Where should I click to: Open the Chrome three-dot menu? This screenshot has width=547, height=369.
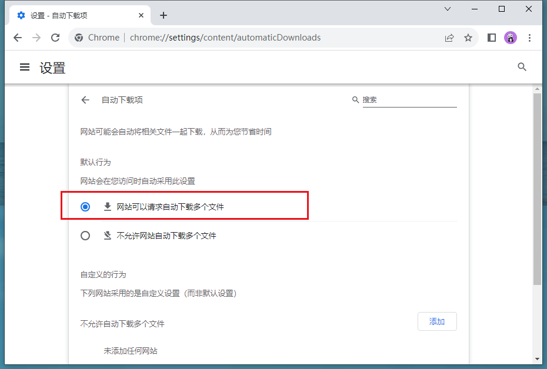[x=529, y=38]
